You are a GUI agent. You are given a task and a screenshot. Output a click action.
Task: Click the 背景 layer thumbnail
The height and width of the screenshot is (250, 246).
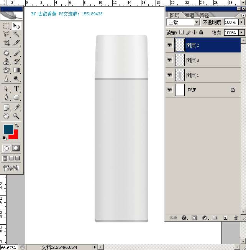tap(180, 90)
